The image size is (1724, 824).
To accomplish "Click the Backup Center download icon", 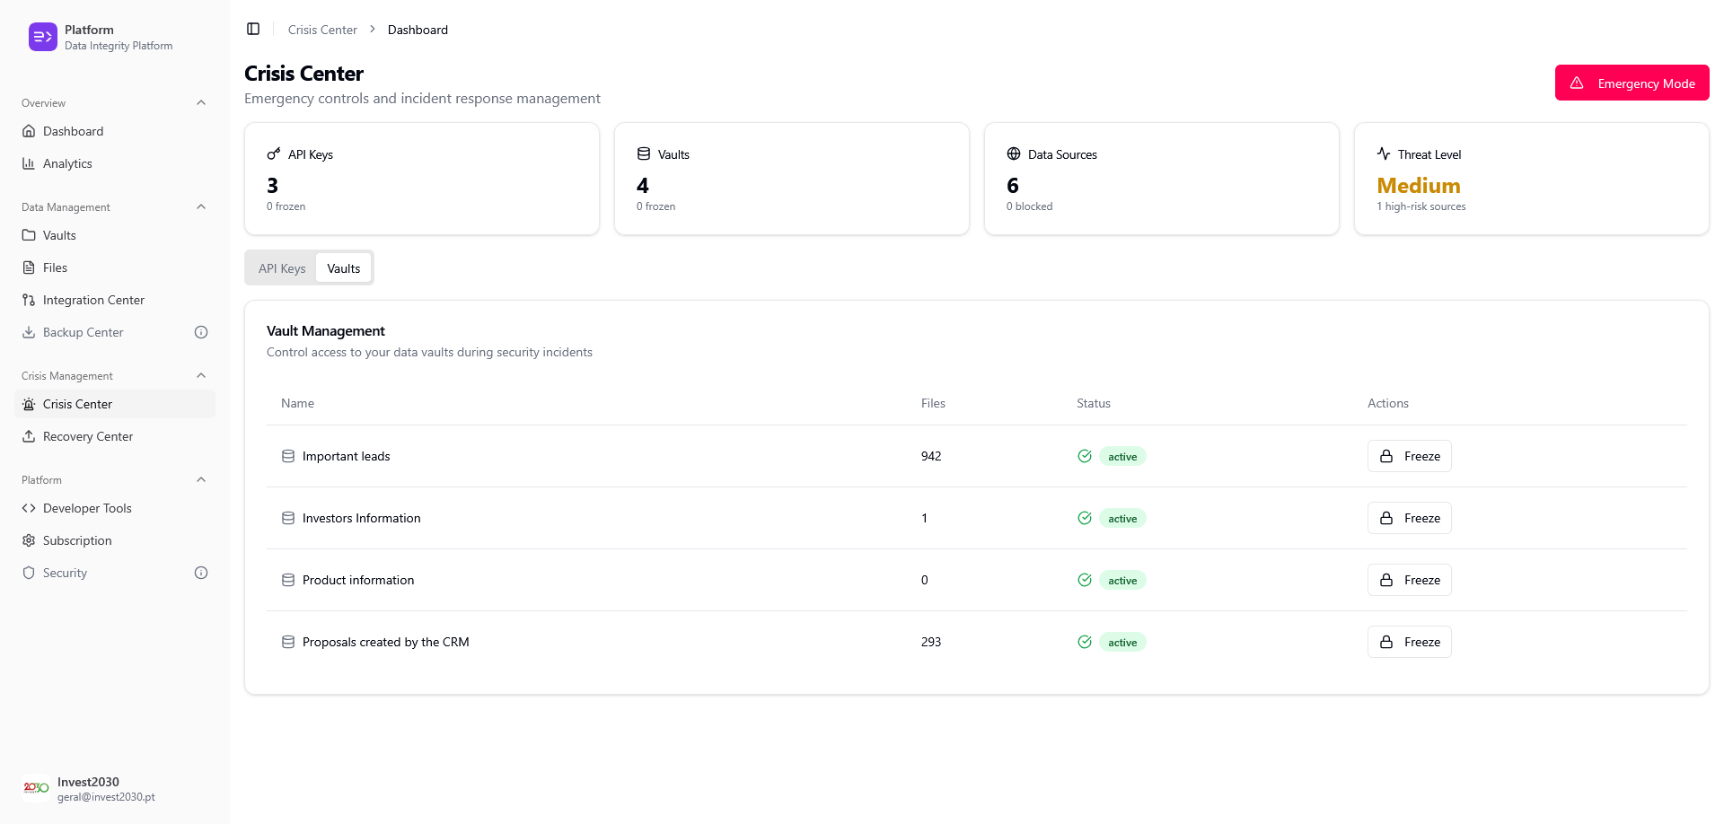I will (x=29, y=332).
